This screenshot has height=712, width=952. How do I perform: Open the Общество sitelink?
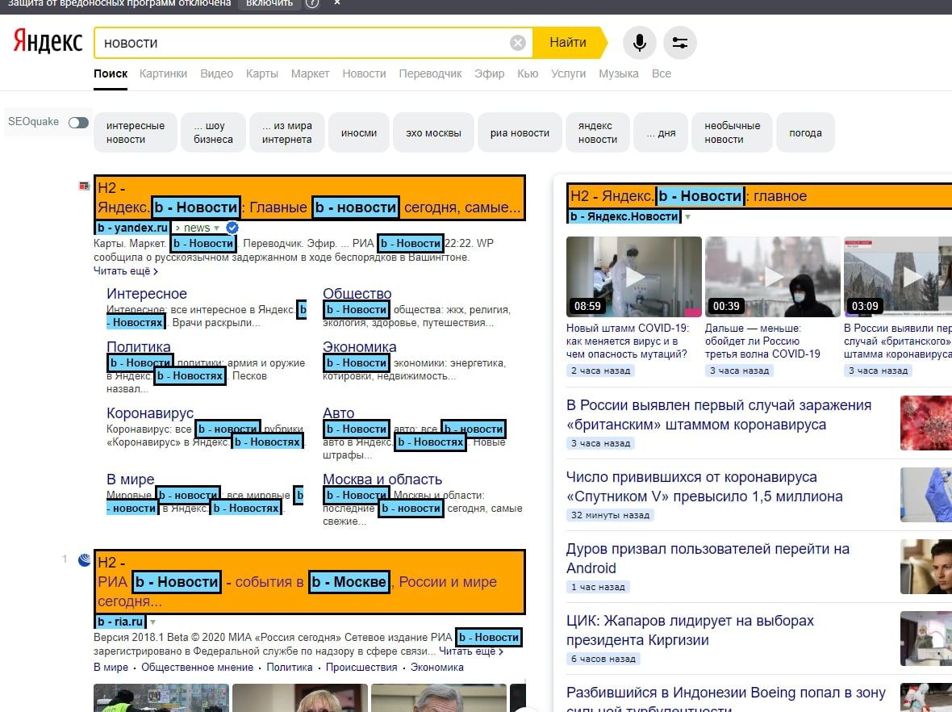[357, 293]
